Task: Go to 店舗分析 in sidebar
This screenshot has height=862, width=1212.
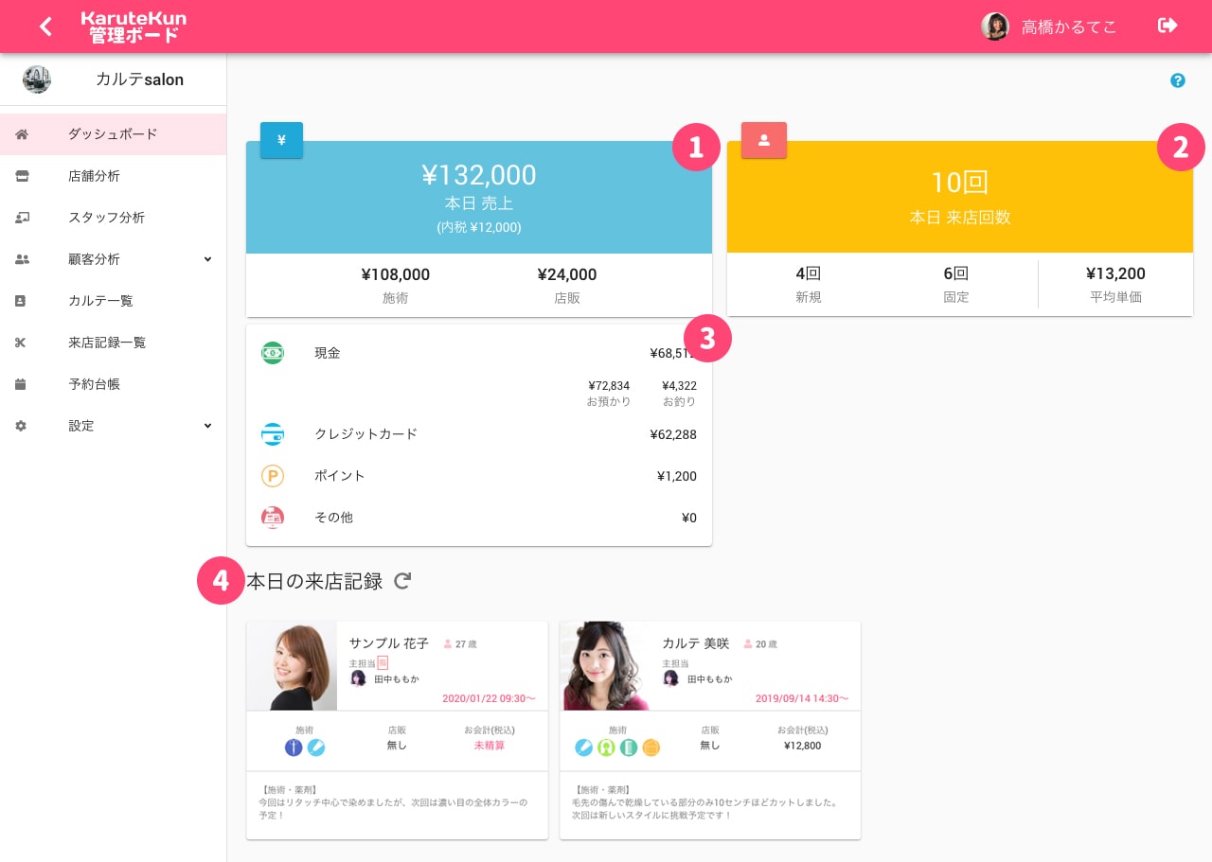Action: 94,176
